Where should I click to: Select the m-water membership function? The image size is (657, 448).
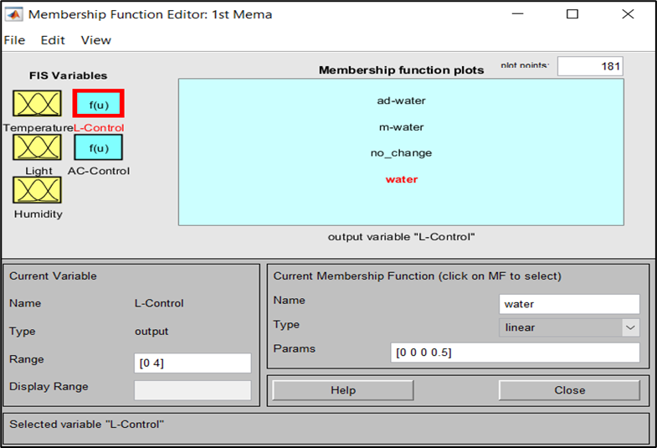tap(402, 127)
